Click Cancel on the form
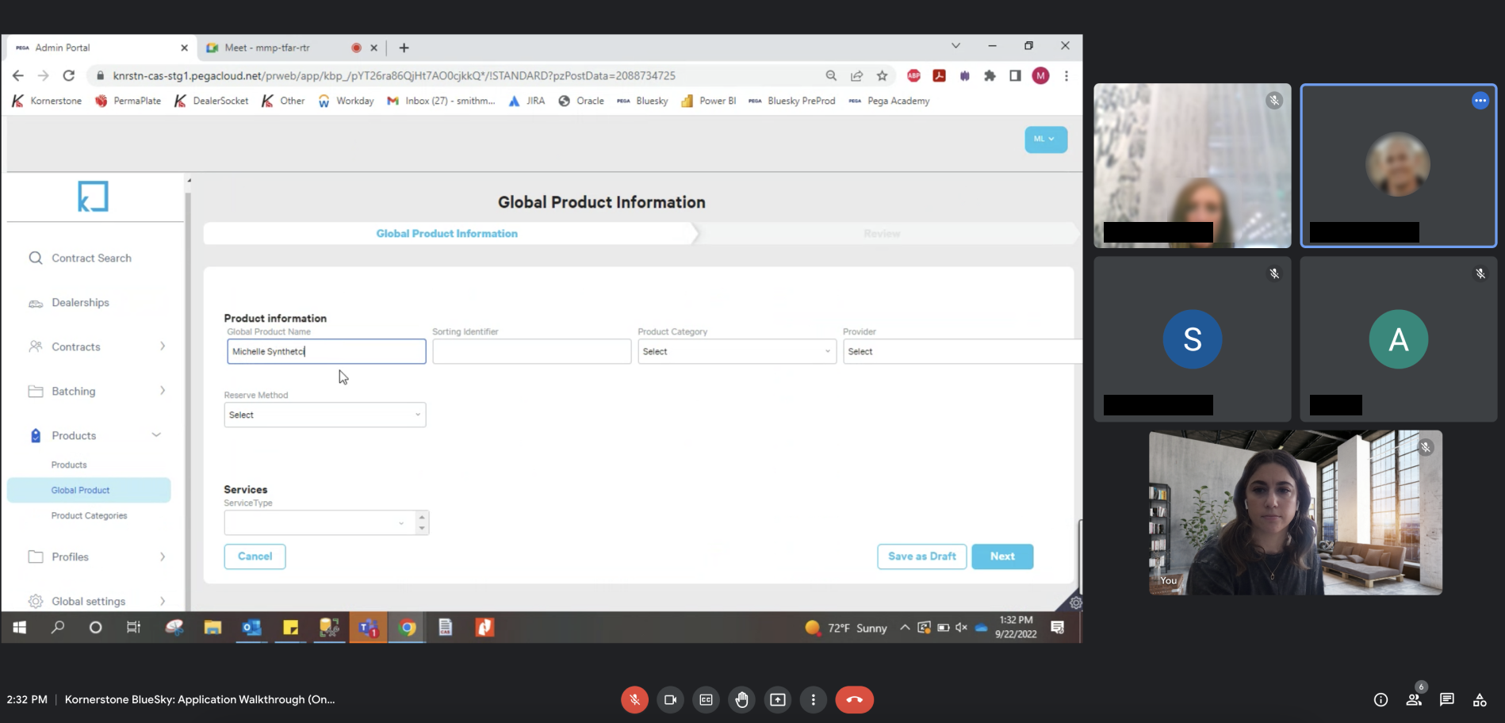 pos(255,556)
